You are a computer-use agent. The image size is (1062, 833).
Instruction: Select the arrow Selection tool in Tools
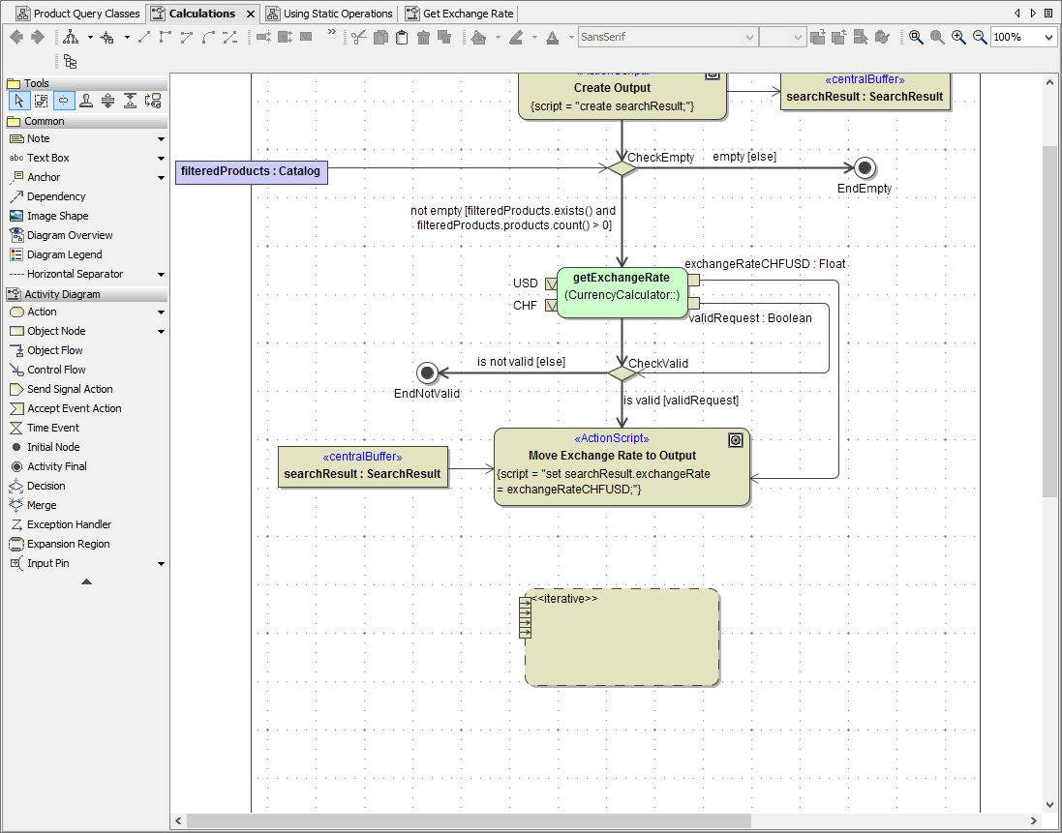click(x=18, y=101)
